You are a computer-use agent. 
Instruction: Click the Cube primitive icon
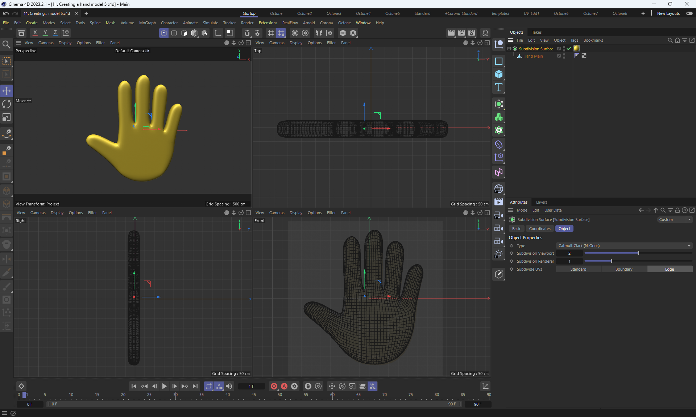tap(499, 74)
